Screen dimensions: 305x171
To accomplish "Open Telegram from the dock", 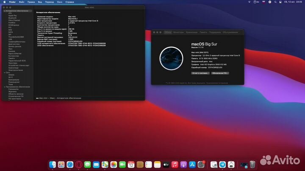I will click(x=222, y=164).
